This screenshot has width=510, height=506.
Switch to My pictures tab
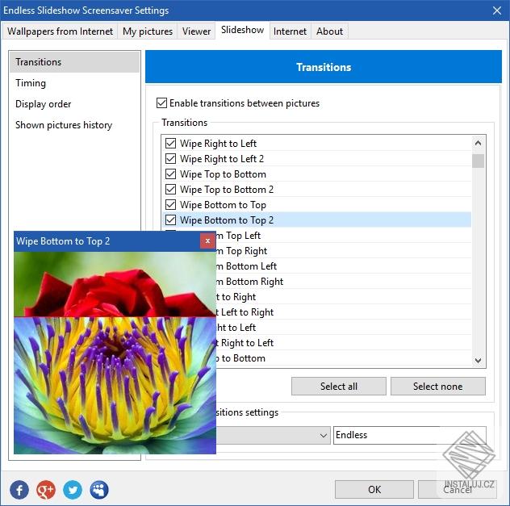pos(148,31)
